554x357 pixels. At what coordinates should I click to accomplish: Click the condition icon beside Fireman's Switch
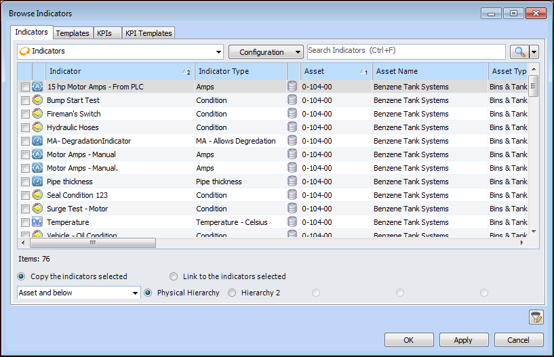click(37, 114)
